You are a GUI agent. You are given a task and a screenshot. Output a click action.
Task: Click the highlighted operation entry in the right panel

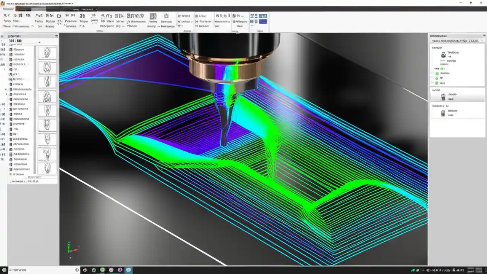click(457, 96)
